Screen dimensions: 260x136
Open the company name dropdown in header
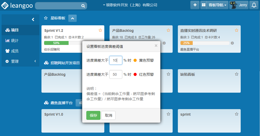tap(130, 5)
